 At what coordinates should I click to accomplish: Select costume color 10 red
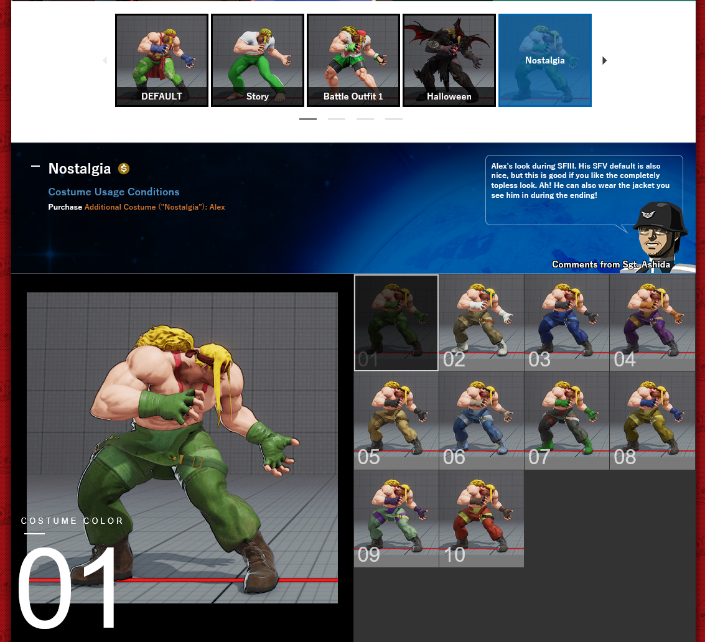pos(482,519)
